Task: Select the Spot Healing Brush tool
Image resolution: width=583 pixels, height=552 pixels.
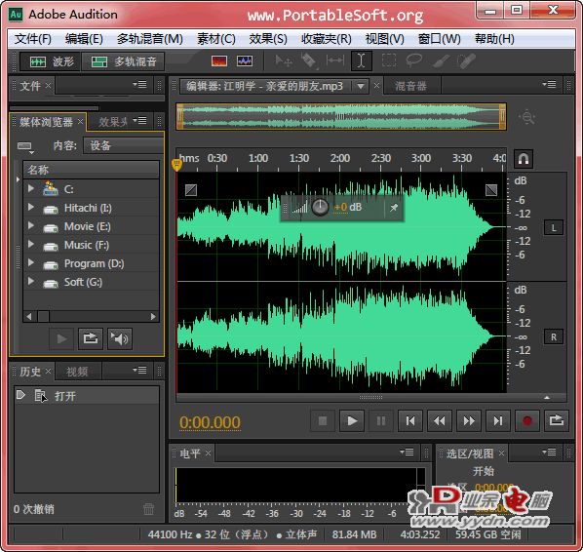Action: pos(466,61)
